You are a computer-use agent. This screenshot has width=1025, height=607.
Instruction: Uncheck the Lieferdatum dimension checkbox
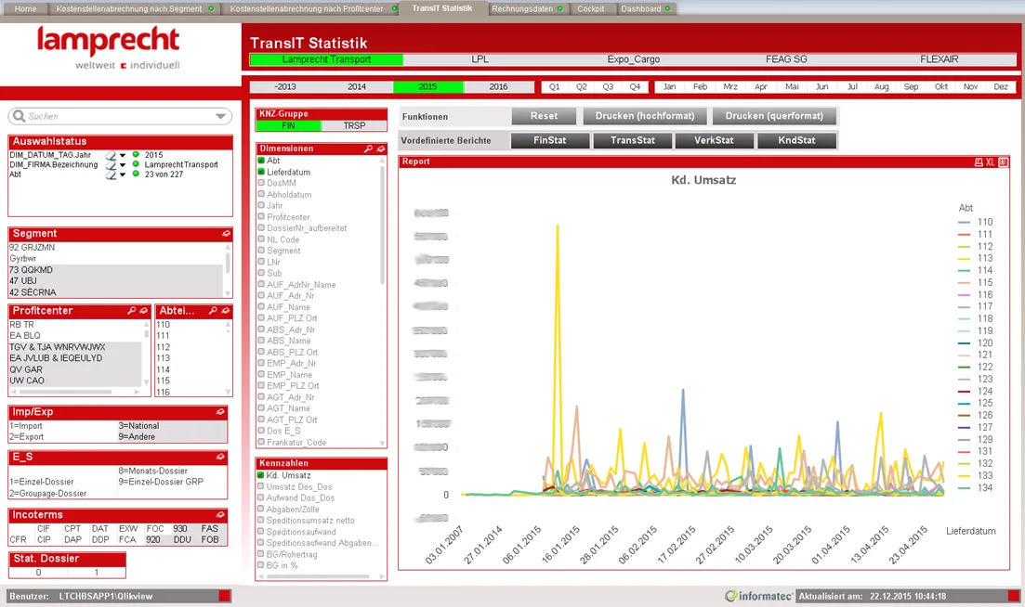tap(261, 172)
